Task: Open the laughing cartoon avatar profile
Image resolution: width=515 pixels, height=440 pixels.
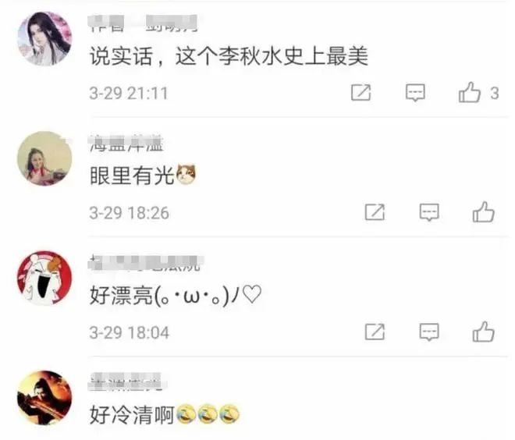Action: (x=44, y=278)
